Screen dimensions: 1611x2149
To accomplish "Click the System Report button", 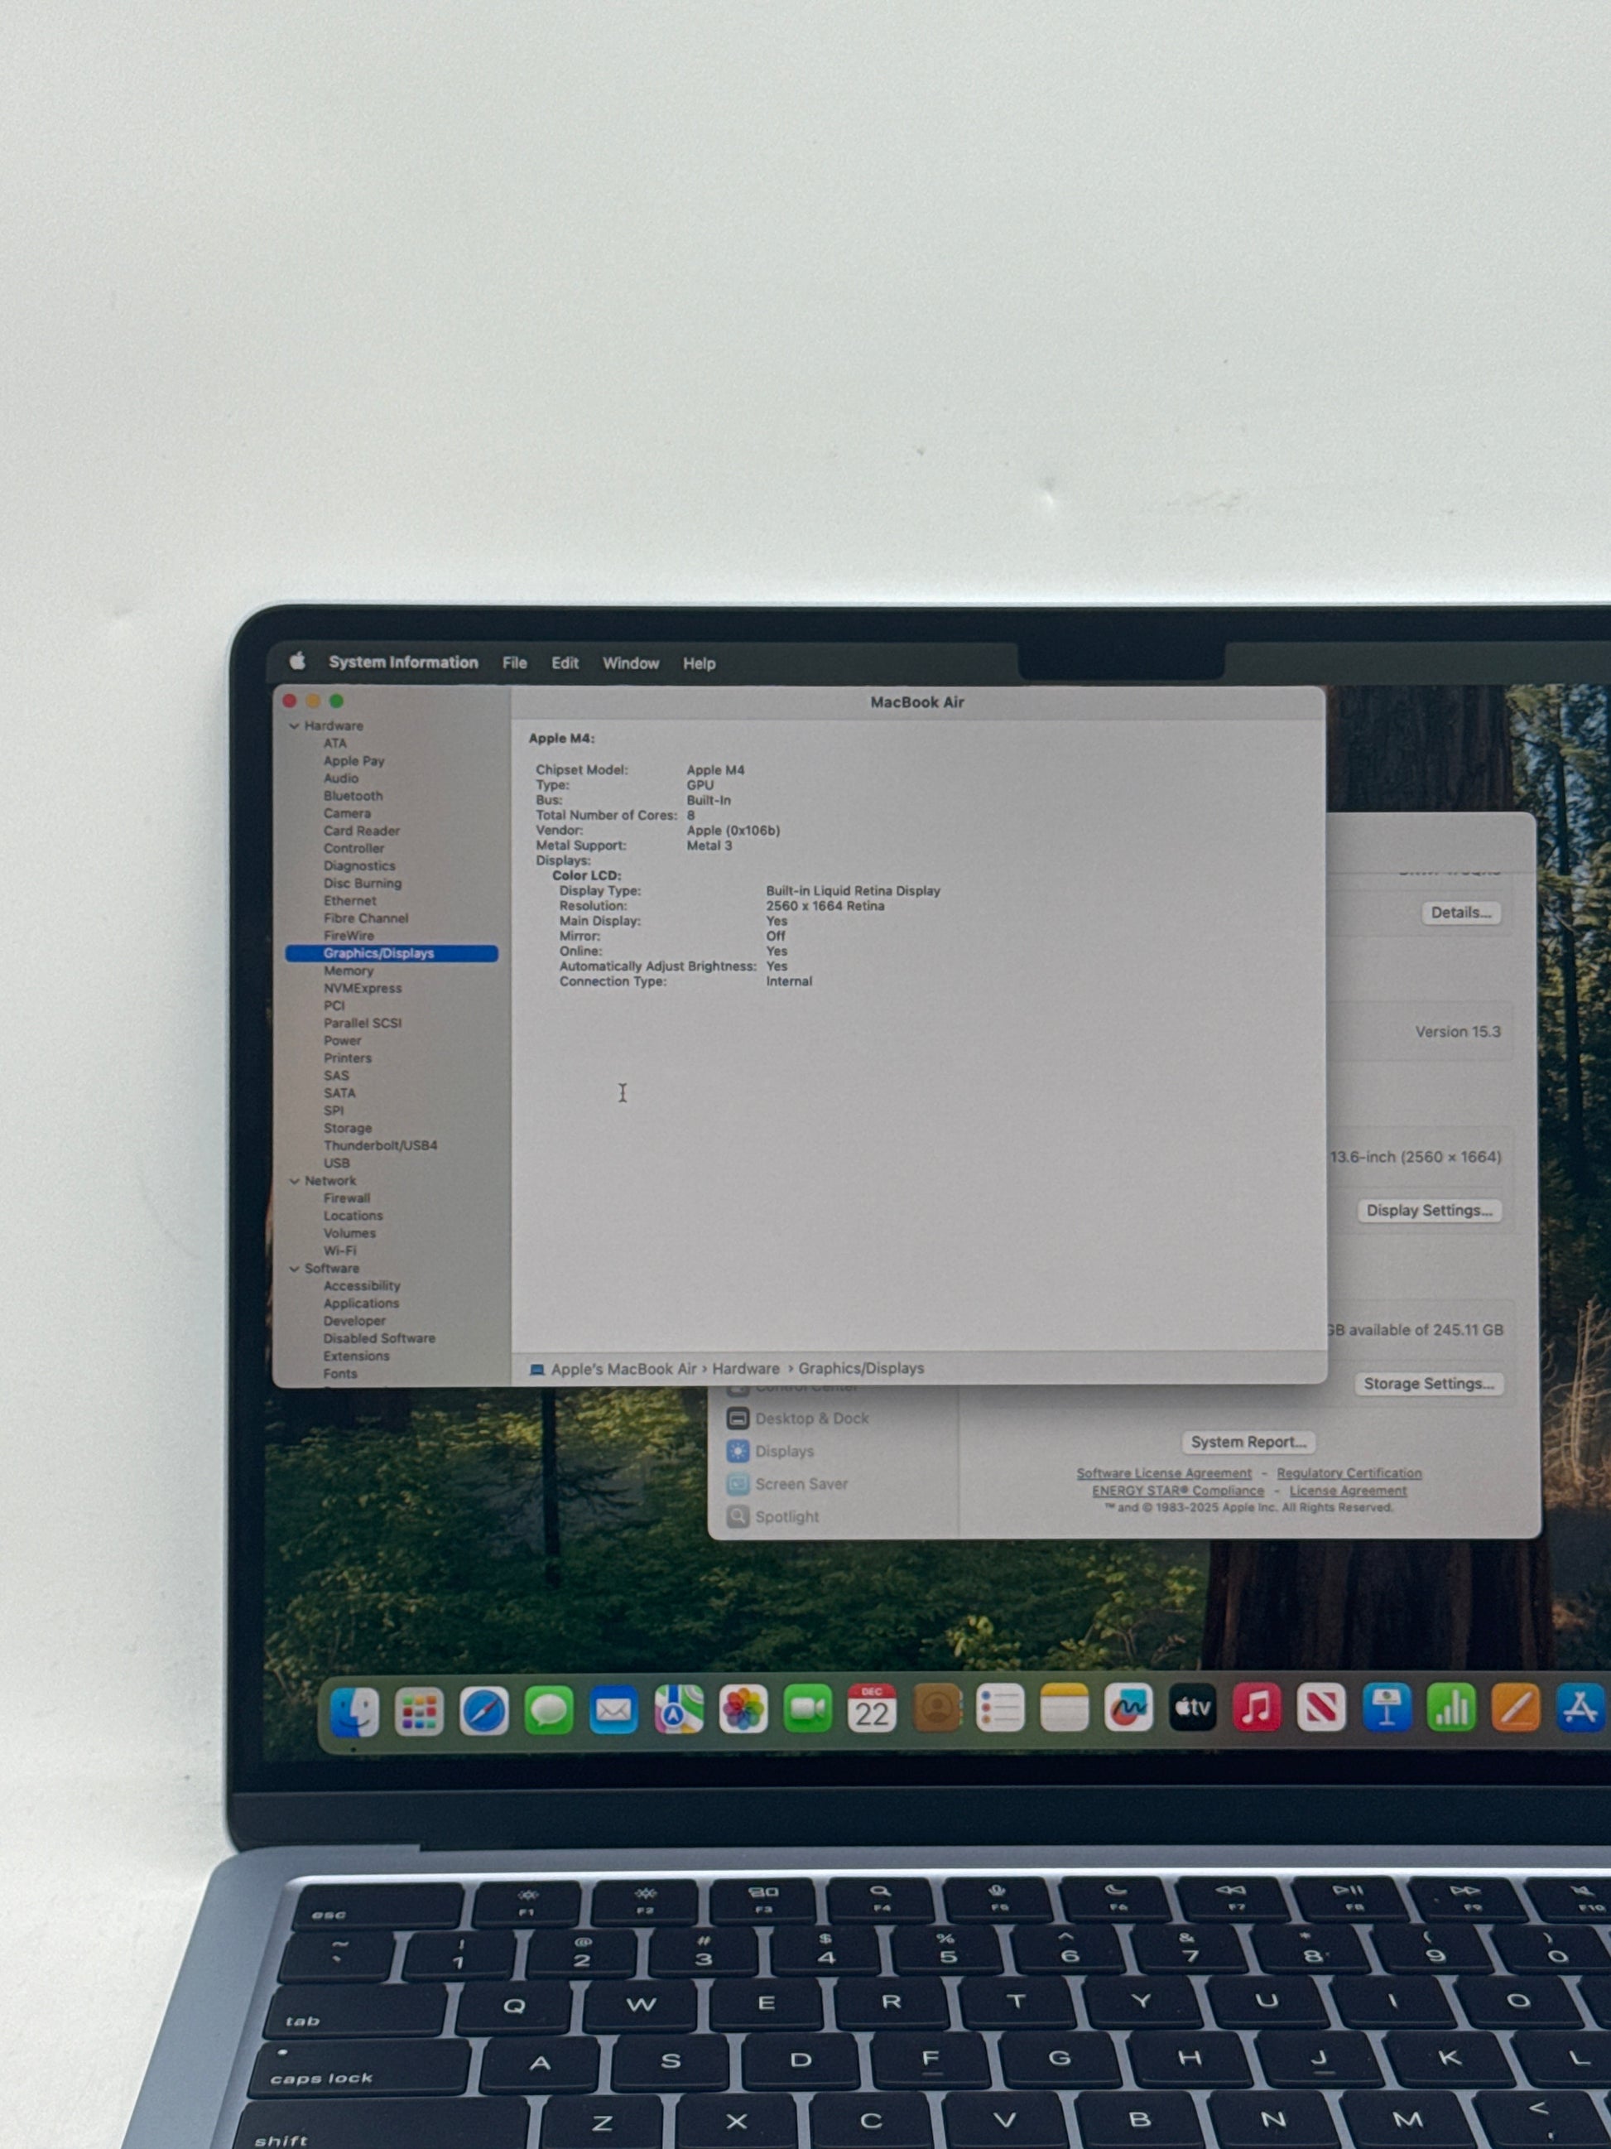I will tap(1248, 1442).
